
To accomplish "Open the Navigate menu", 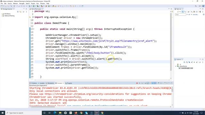I will coord(22,4).
